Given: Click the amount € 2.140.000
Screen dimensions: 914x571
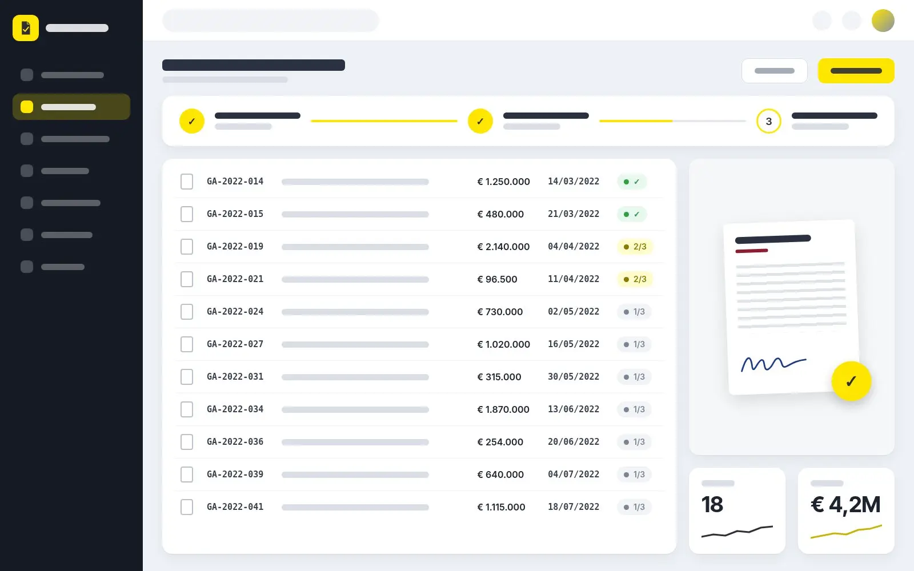Looking at the screenshot, I should 503,247.
